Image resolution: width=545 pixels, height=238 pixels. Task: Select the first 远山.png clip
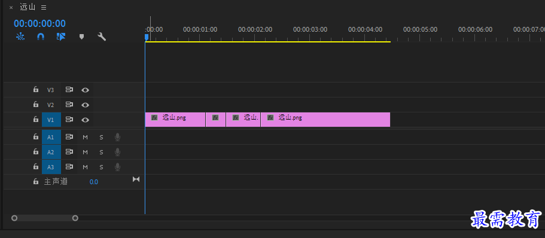pyautogui.click(x=175, y=120)
